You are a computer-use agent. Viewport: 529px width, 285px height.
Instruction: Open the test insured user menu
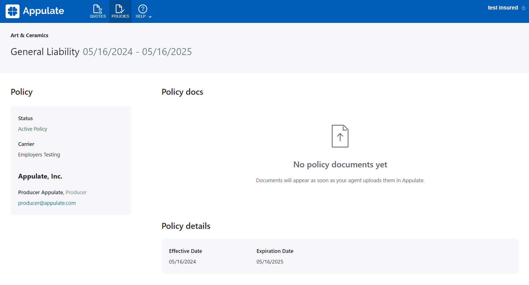pyautogui.click(x=502, y=8)
